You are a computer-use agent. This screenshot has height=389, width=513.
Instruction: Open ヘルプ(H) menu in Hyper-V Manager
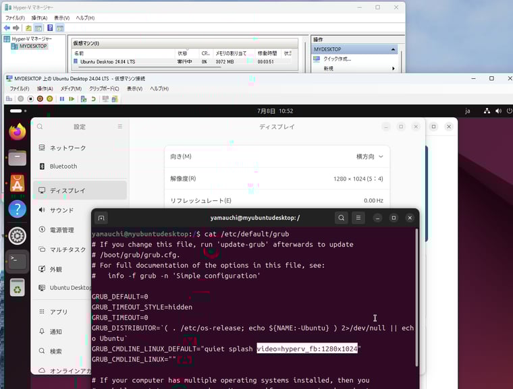click(x=86, y=18)
